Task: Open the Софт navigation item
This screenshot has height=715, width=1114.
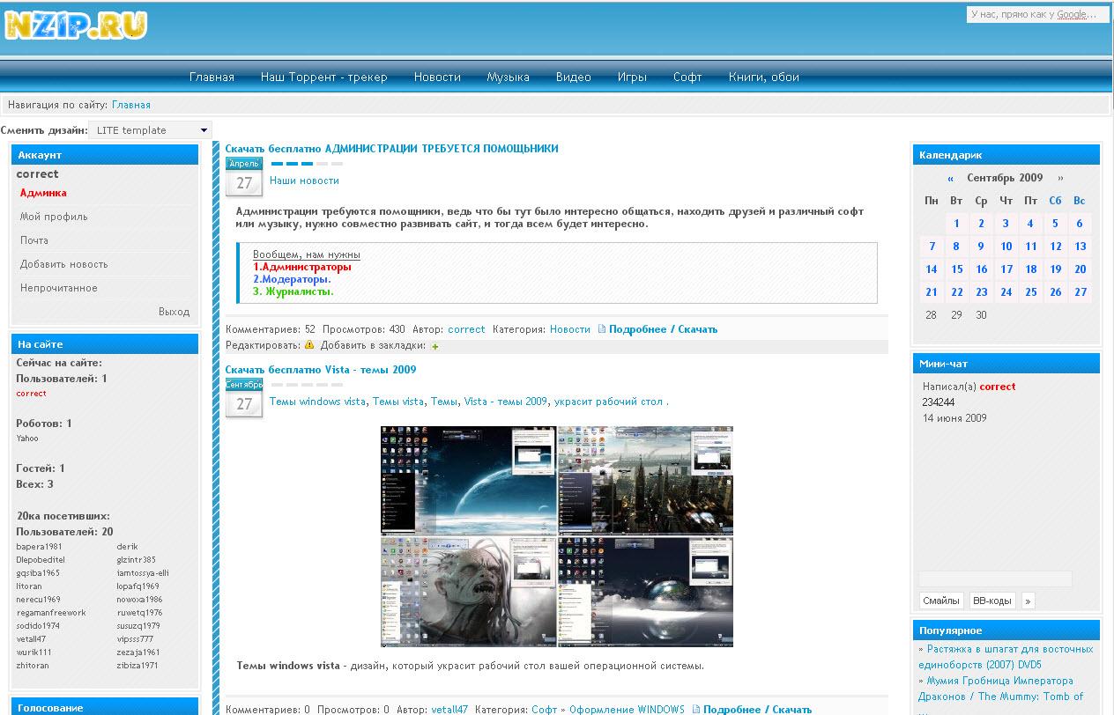Action: (x=687, y=77)
